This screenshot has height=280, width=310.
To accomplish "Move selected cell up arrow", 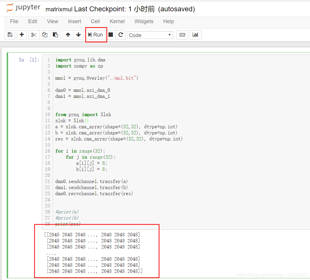I will [x=68, y=35].
